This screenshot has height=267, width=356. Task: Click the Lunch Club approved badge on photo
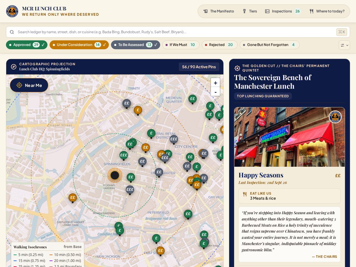pyautogui.click(x=335, y=117)
